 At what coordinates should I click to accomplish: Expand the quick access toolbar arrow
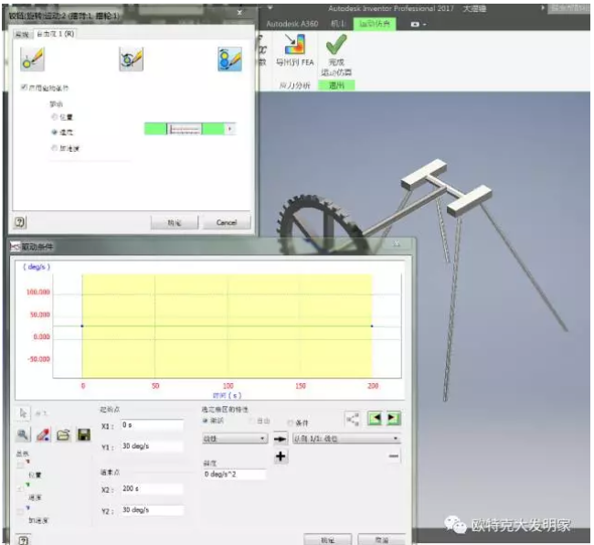tap(270, 7)
